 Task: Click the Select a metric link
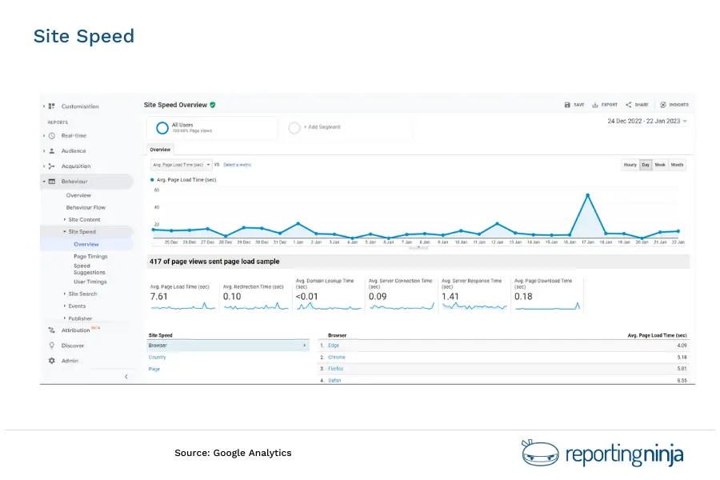[236, 162]
